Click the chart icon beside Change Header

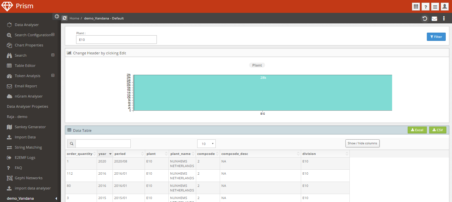69,53
